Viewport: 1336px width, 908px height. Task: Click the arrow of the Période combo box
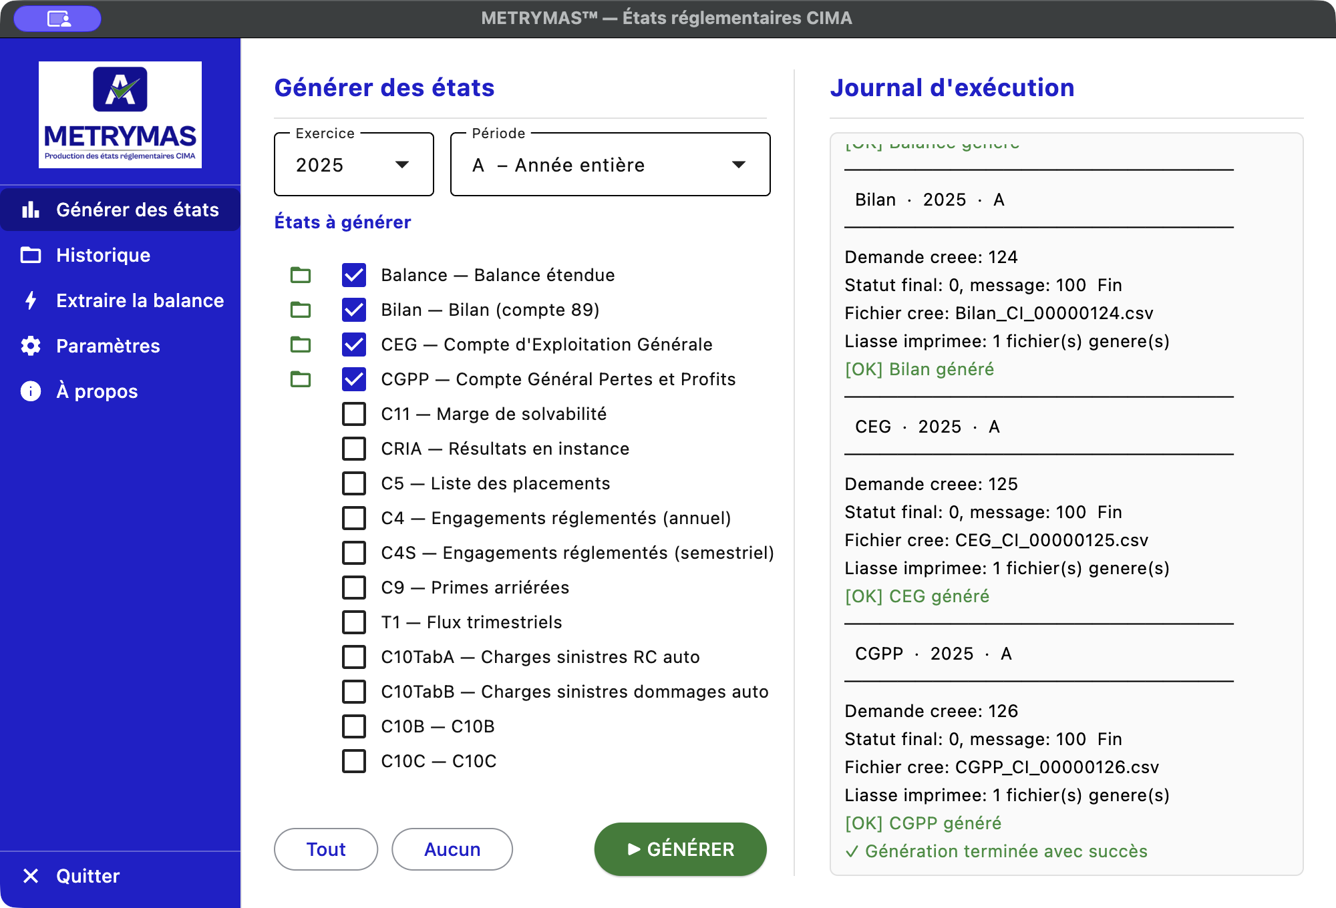[739, 165]
